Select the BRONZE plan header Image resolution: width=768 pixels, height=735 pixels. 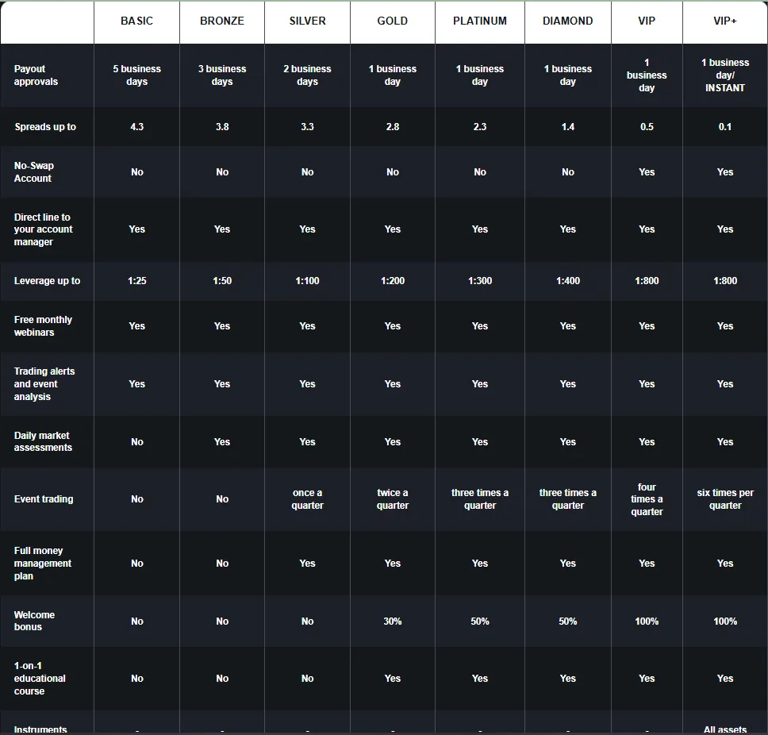pos(222,21)
